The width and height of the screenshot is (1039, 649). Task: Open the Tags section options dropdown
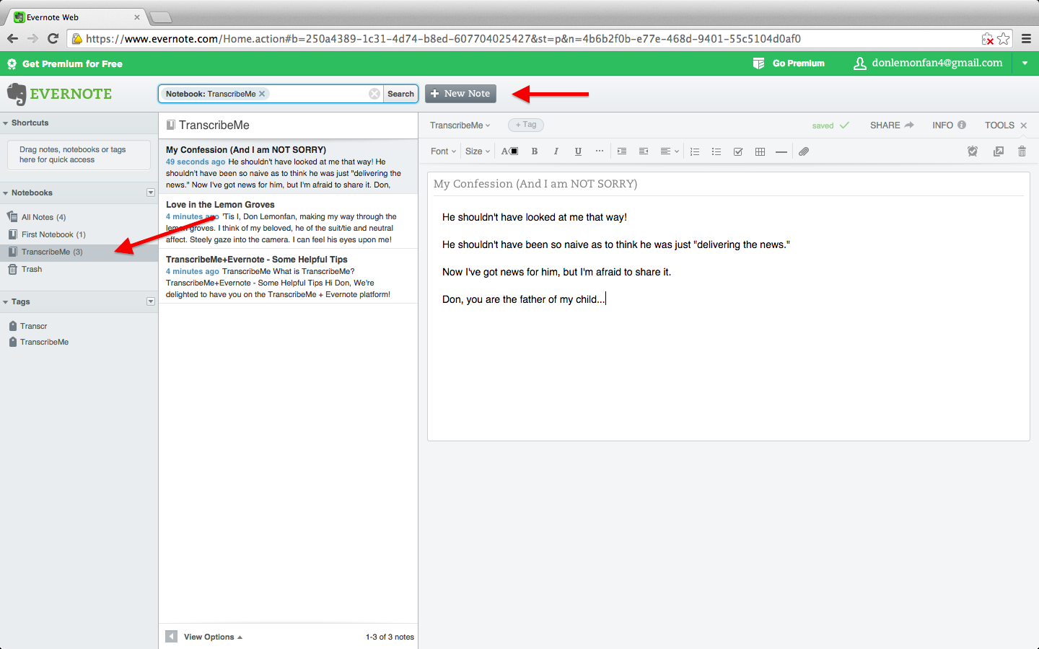[x=151, y=301]
